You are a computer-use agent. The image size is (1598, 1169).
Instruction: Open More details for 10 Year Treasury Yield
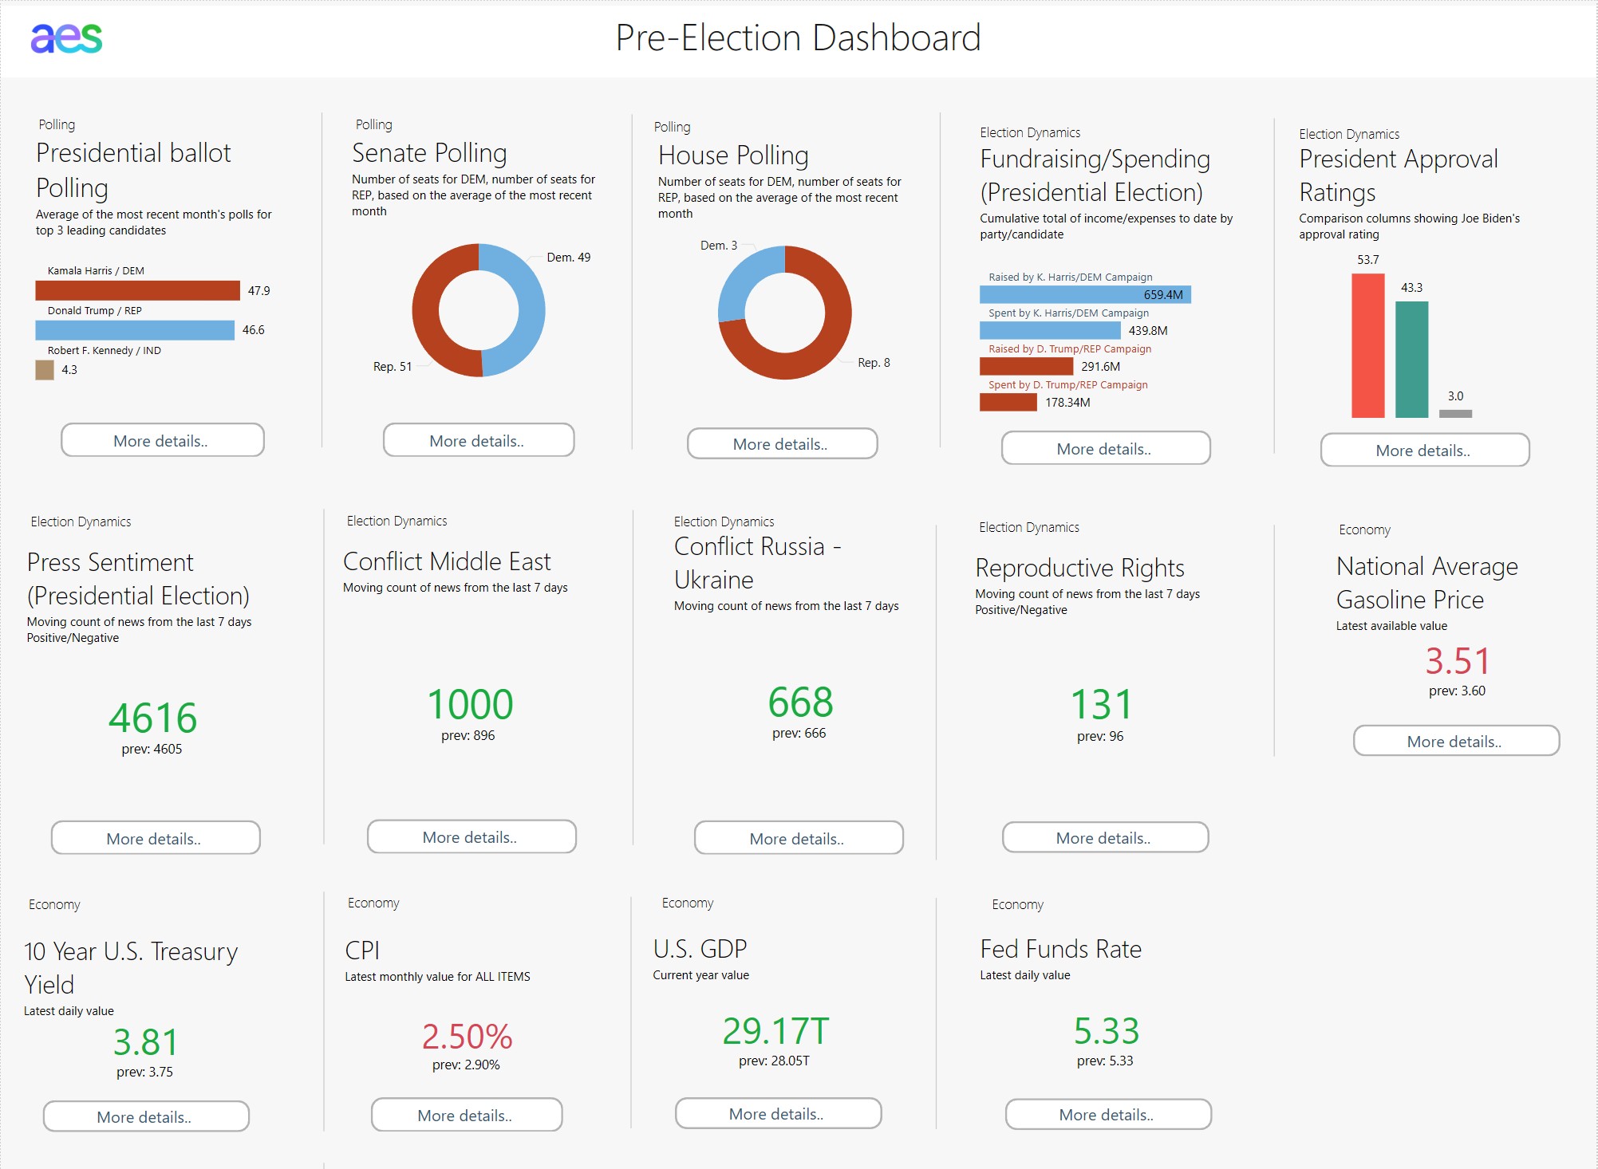[x=145, y=1117]
